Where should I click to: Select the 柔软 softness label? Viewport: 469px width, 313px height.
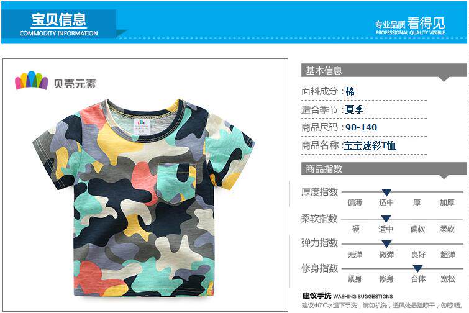click(447, 229)
